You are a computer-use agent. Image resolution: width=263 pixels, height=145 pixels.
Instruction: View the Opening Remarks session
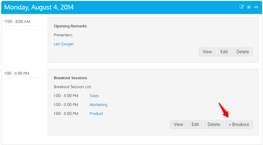[x=207, y=52]
